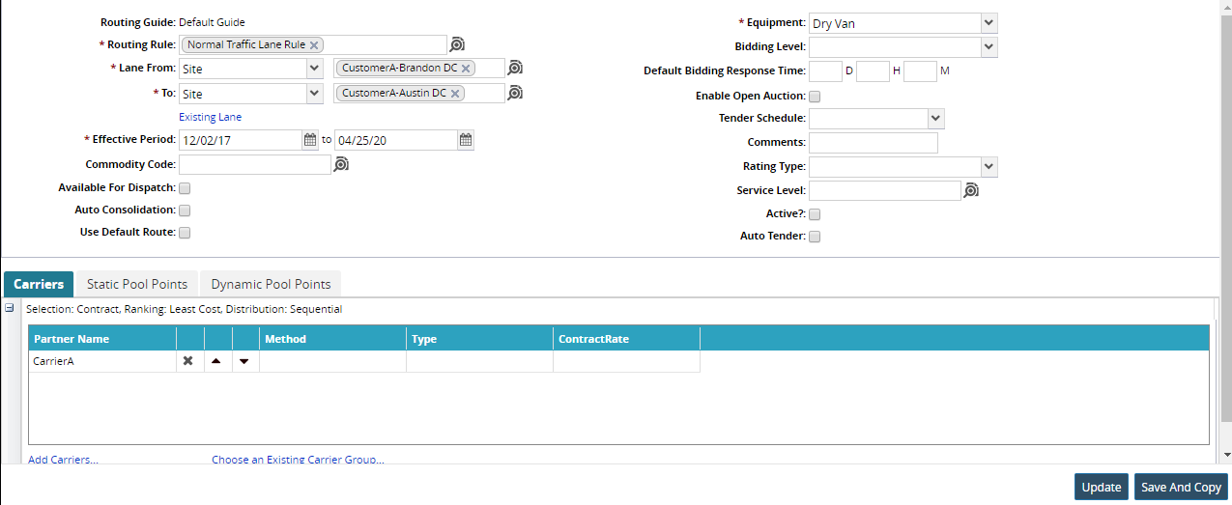Open the Existing Lane link
This screenshot has height=505, width=1232.
coord(211,117)
